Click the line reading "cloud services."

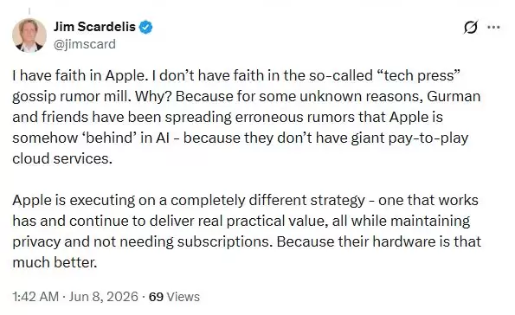click(62, 158)
